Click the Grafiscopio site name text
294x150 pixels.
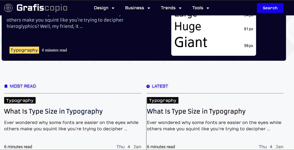[x=42, y=8]
